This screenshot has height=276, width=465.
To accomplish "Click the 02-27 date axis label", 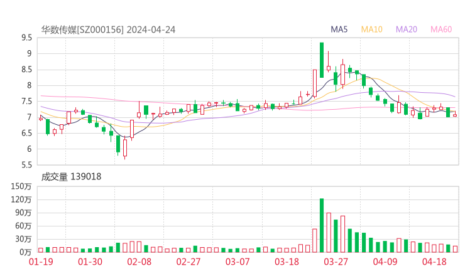I will tap(189, 262).
